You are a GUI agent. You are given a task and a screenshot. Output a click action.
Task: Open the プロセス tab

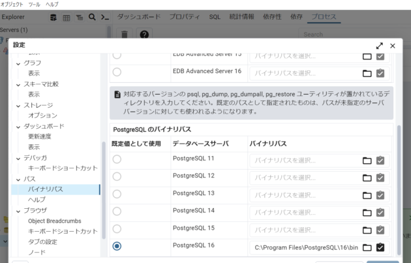click(324, 17)
